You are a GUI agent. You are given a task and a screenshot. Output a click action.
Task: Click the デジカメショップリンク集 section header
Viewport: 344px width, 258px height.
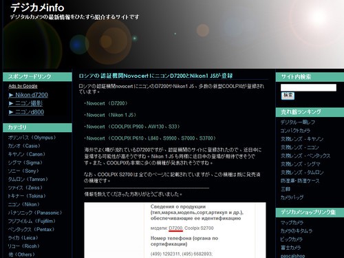[310, 213]
